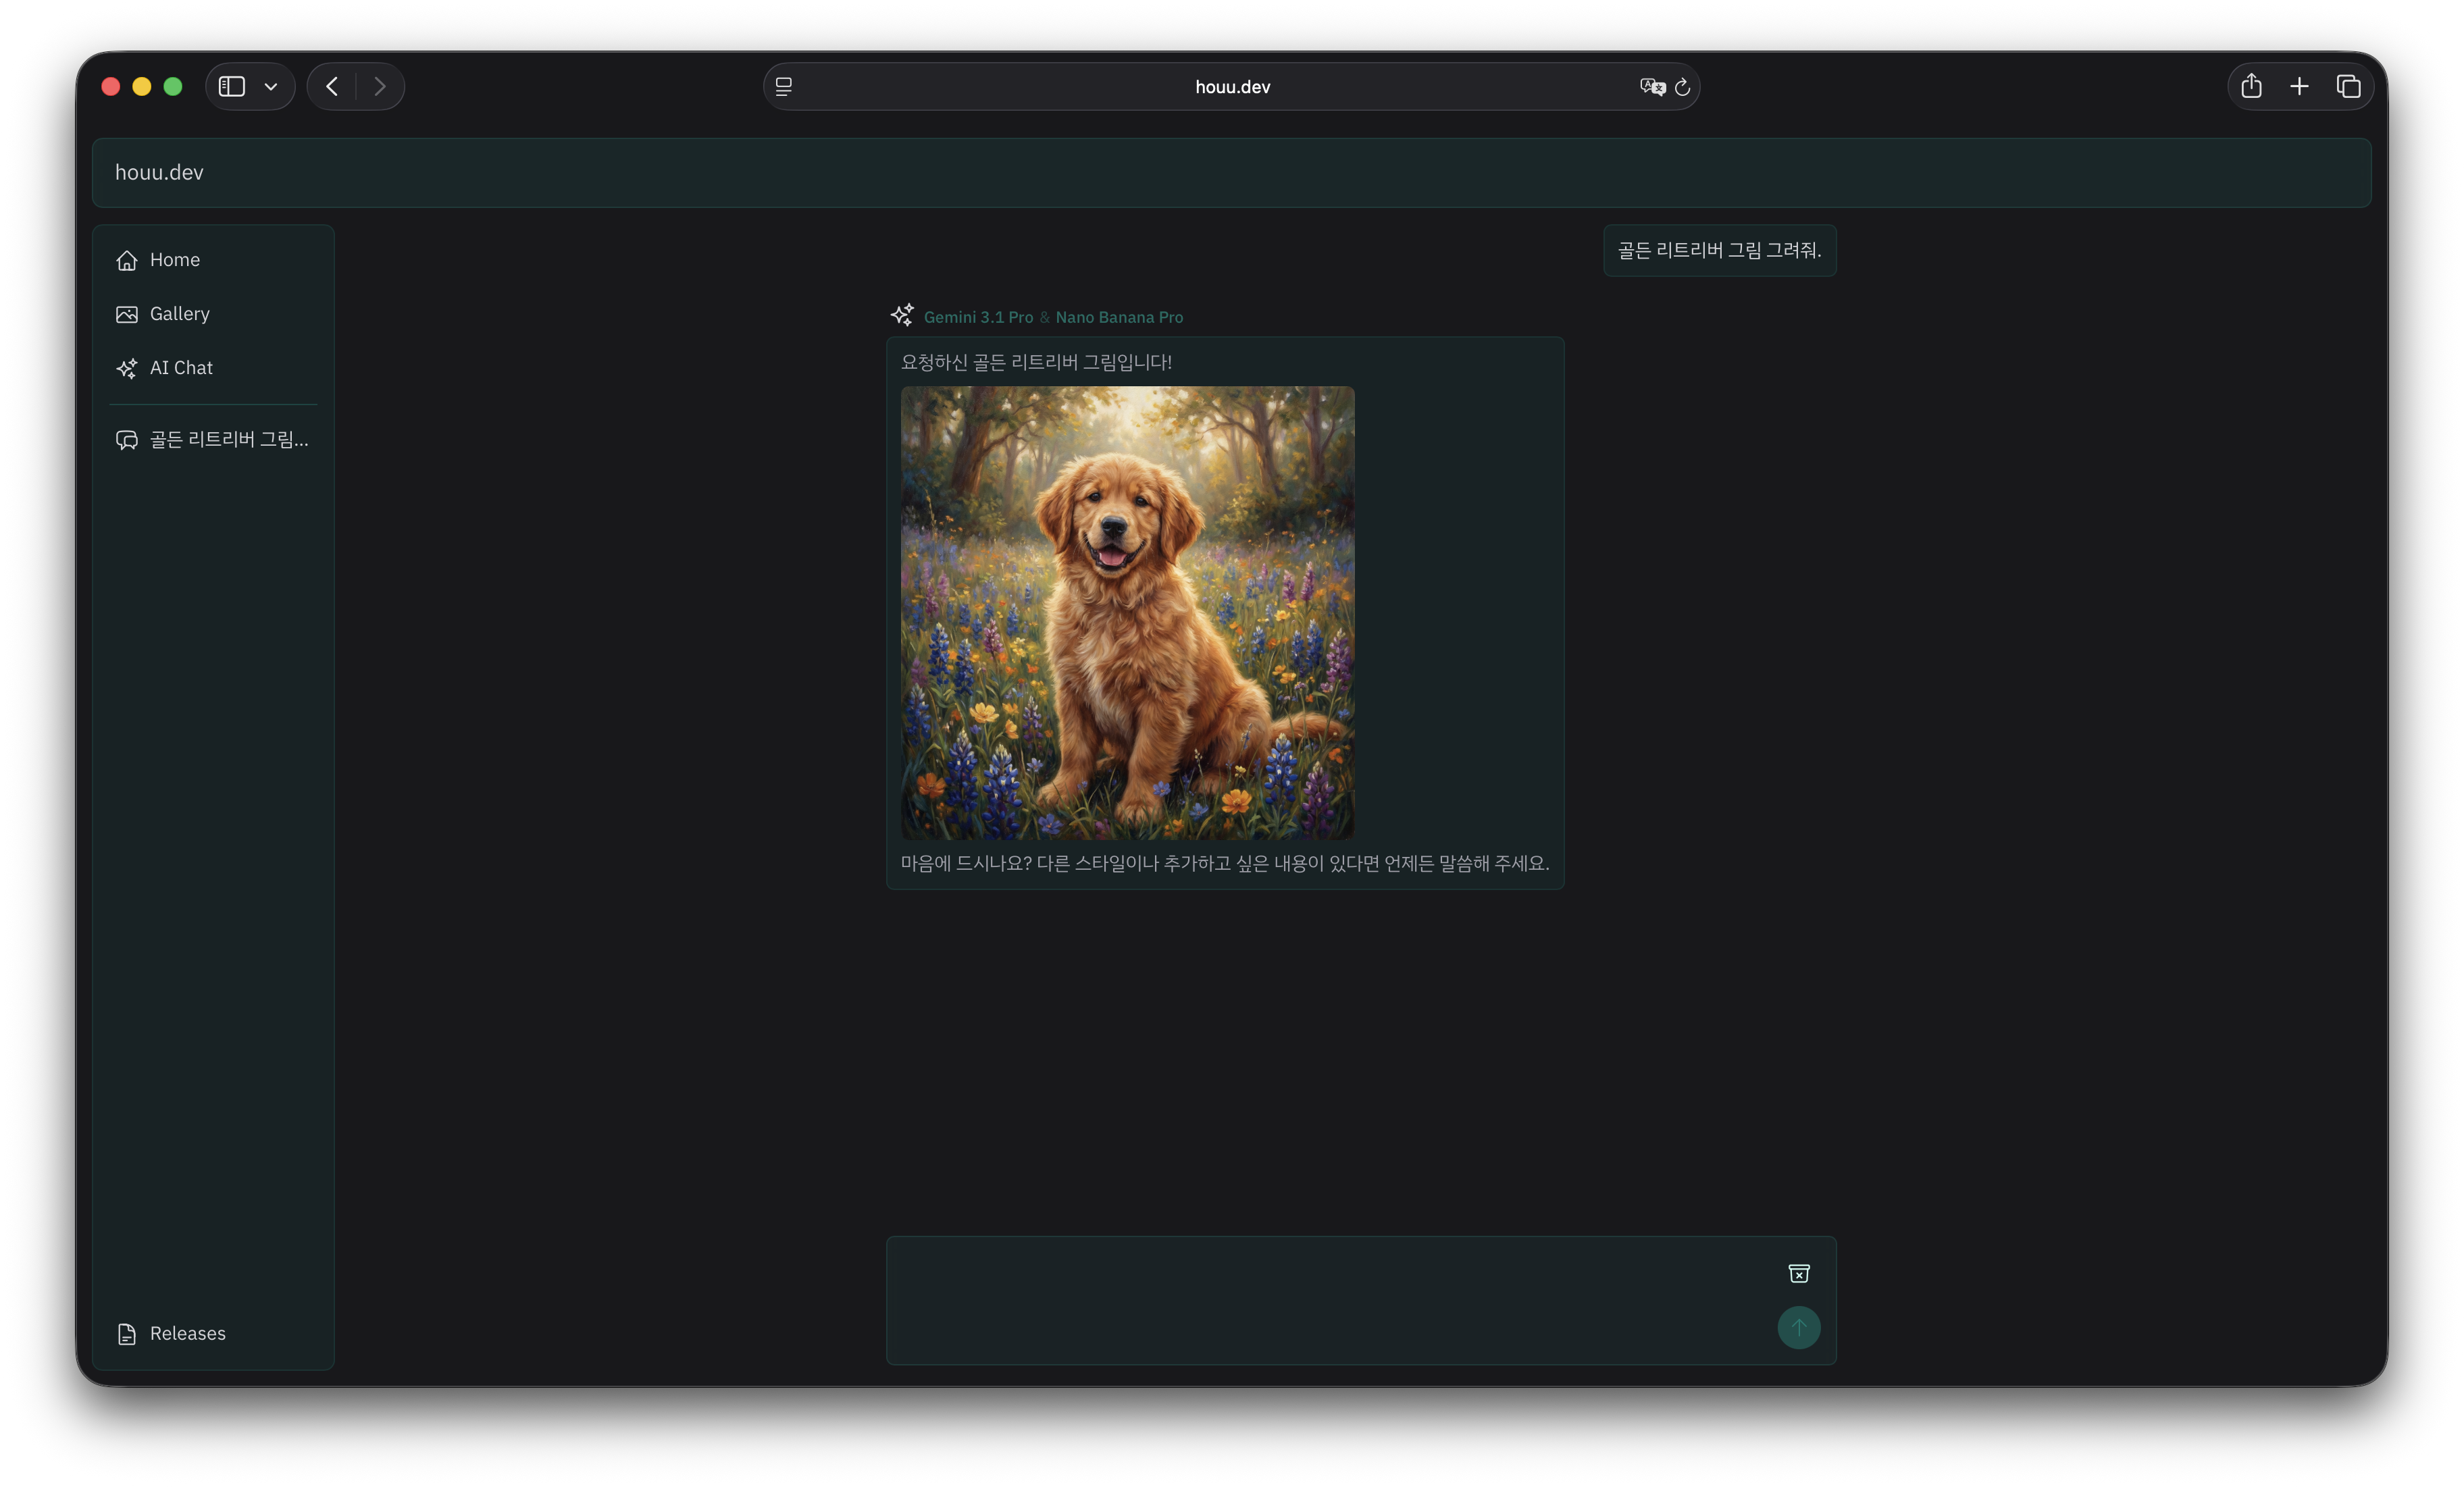This screenshot has width=2464, height=1487.
Task: Open Gallery in the sidebar
Action: click(x=213, y=314)
